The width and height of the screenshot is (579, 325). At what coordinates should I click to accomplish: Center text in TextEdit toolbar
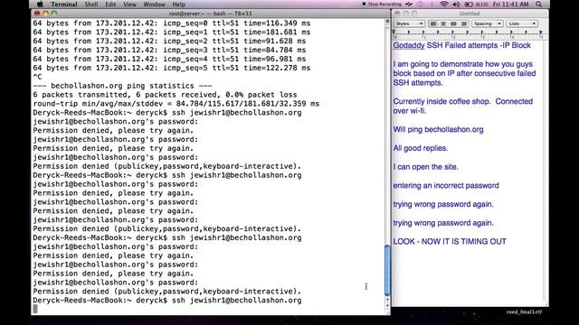coord(443,23)
